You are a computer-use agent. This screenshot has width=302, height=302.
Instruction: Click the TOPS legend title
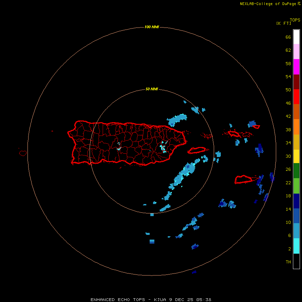(x=295, y=20)
